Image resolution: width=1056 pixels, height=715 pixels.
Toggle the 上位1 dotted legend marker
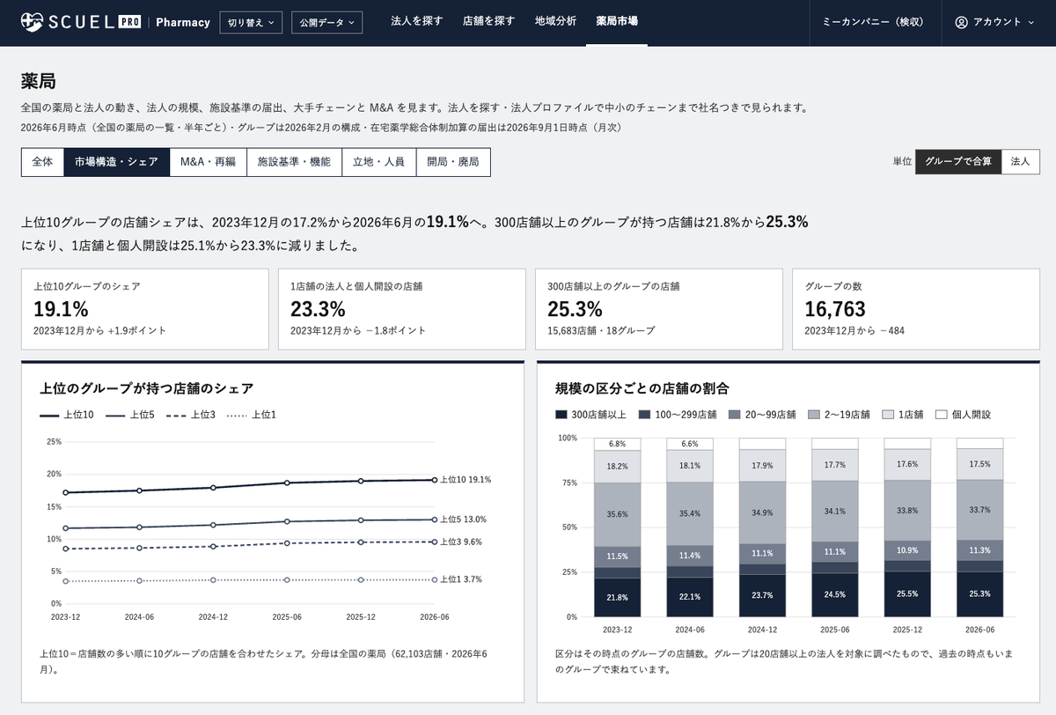click(238, 414)
